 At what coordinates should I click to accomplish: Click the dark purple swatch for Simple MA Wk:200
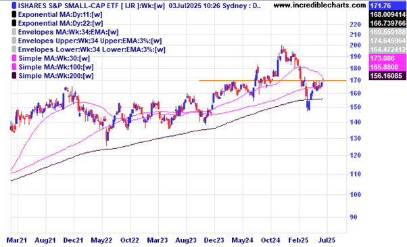point(14,76)
